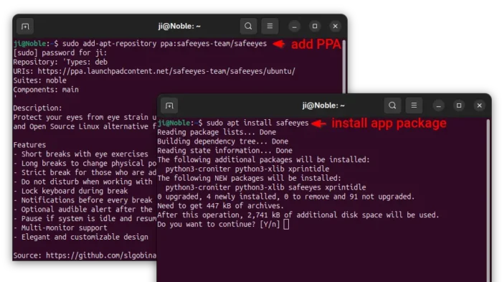
Task: Click the back window's ji@Noble title bar
Action: click(179, 26)
